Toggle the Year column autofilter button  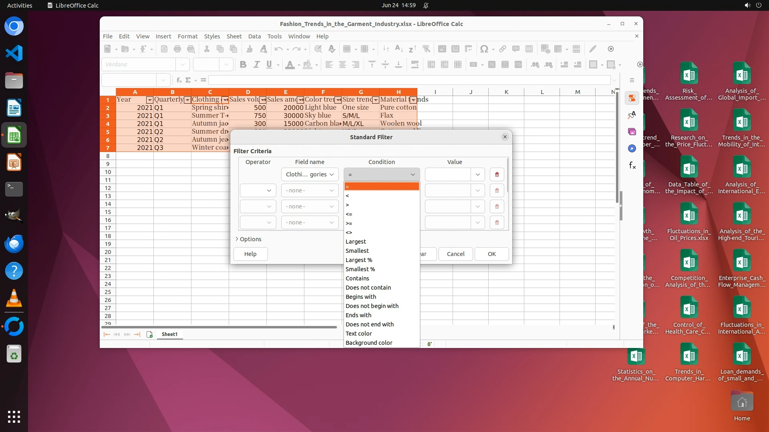pos(149,100)
